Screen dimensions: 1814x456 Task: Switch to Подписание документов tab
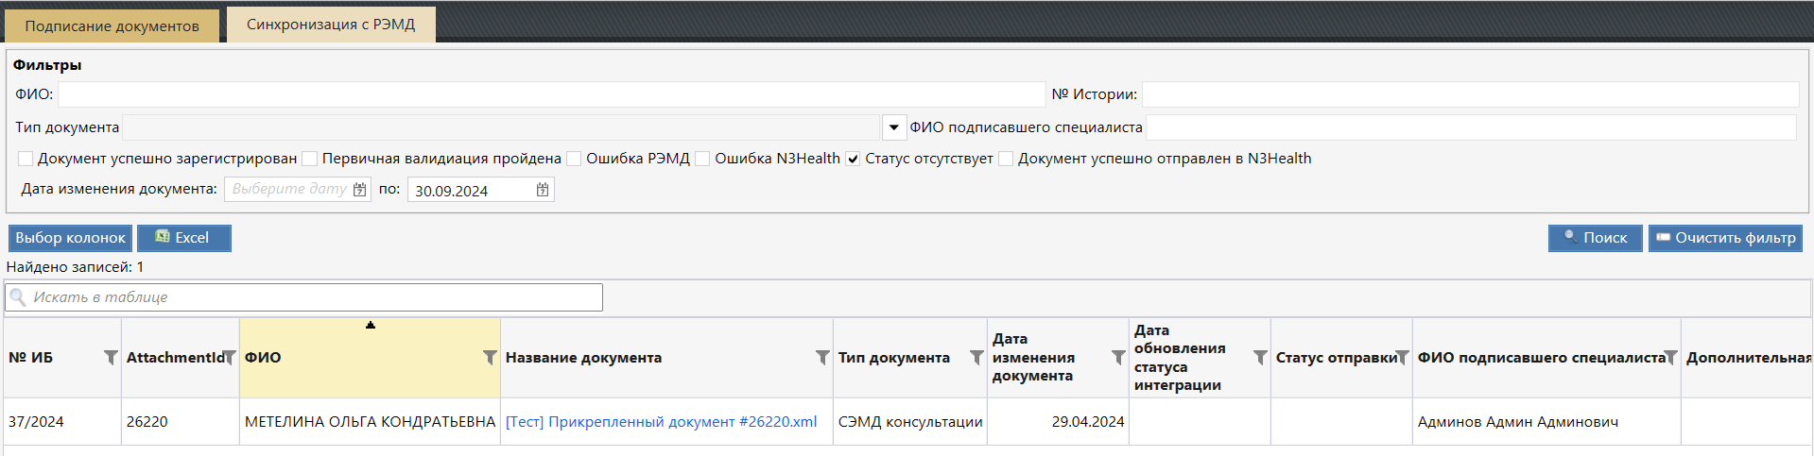112,26
